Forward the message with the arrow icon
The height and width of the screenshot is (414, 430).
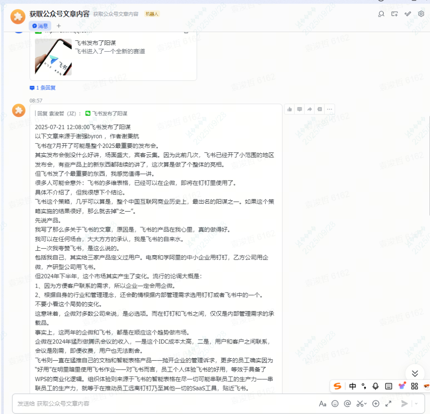(309, 109)
